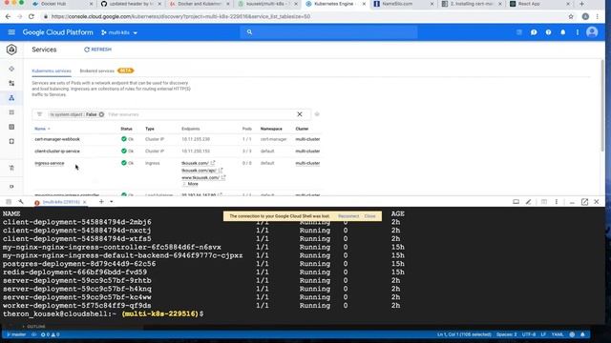This screenshot has height=343, width=611.
Task: Open the feedback chat icon in header
Action: 534,32
